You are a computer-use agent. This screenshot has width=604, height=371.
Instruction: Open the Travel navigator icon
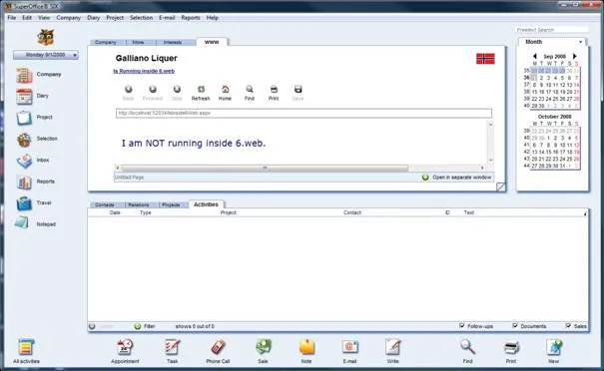(x=24, y=203)
